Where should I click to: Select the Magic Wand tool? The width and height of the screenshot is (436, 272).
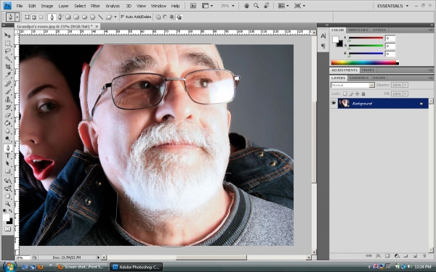(7, 59)
